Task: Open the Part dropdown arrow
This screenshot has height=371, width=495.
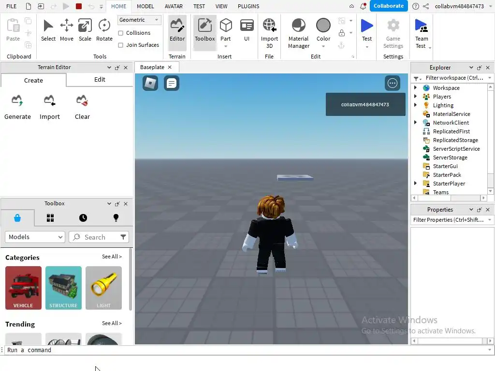Action: click(x=226, y=46)
